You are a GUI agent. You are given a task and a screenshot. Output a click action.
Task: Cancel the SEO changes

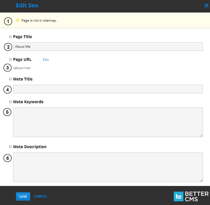(x=41, y=196)
